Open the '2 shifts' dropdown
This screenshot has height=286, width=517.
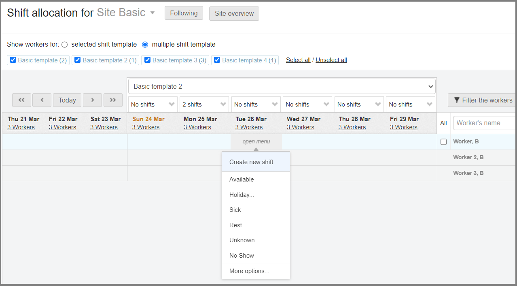pos(204,104)
